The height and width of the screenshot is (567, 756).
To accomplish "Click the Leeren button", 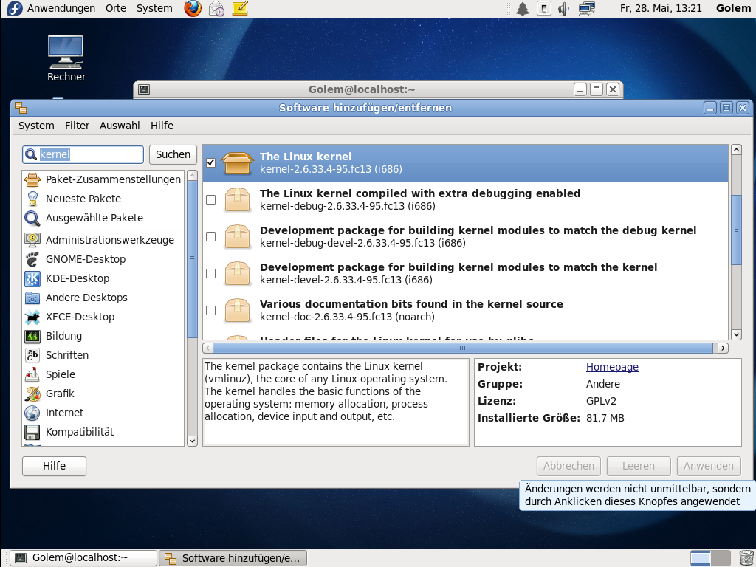I will (639, 466).
